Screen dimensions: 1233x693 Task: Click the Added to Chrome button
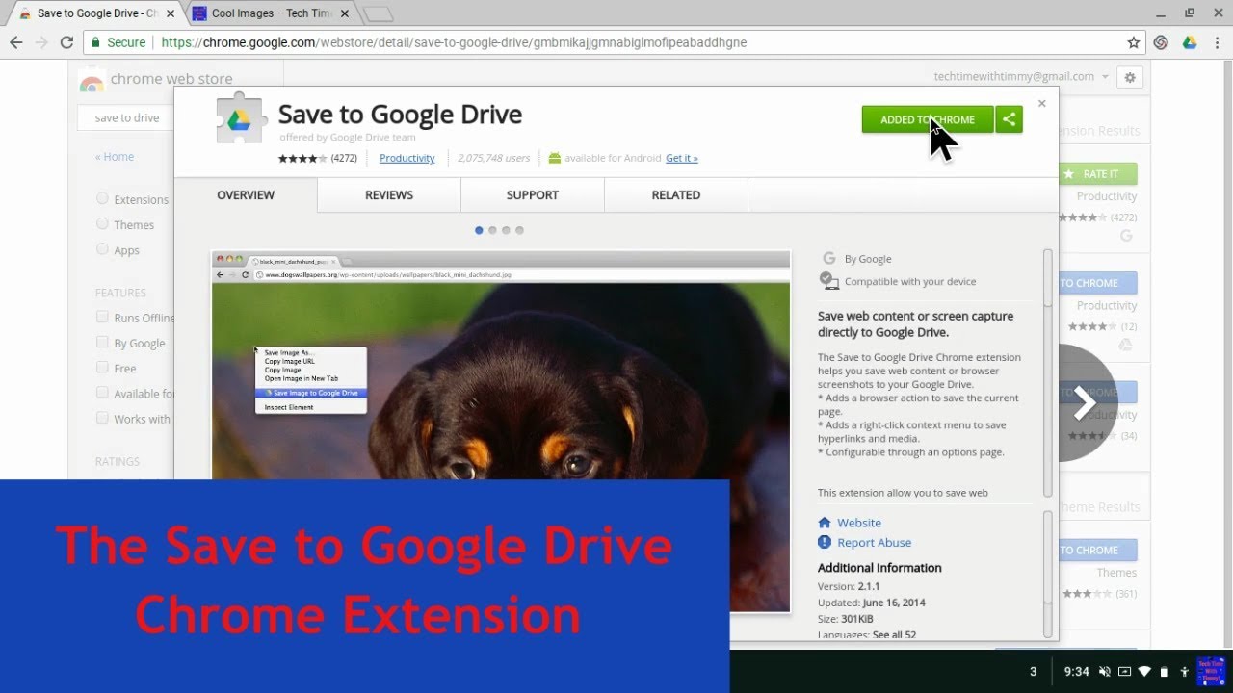(928, 119)
